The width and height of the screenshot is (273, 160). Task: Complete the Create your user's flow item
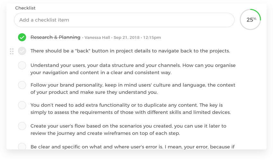[x=22, y=126]
